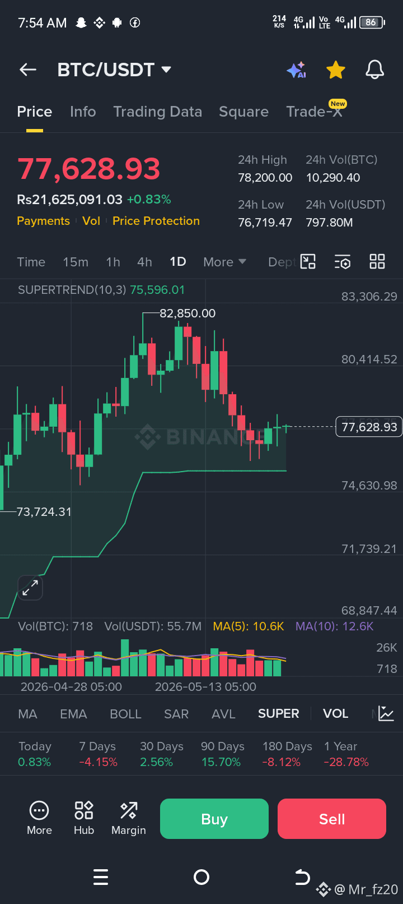Viewport: 403px width, 904px height.
Task: Enable the BOLL indicator
Action: pos(125,714)
